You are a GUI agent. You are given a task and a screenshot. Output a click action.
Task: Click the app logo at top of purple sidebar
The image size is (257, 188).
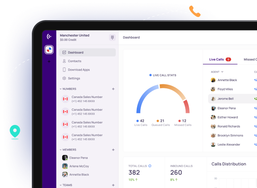coord(49,36)
